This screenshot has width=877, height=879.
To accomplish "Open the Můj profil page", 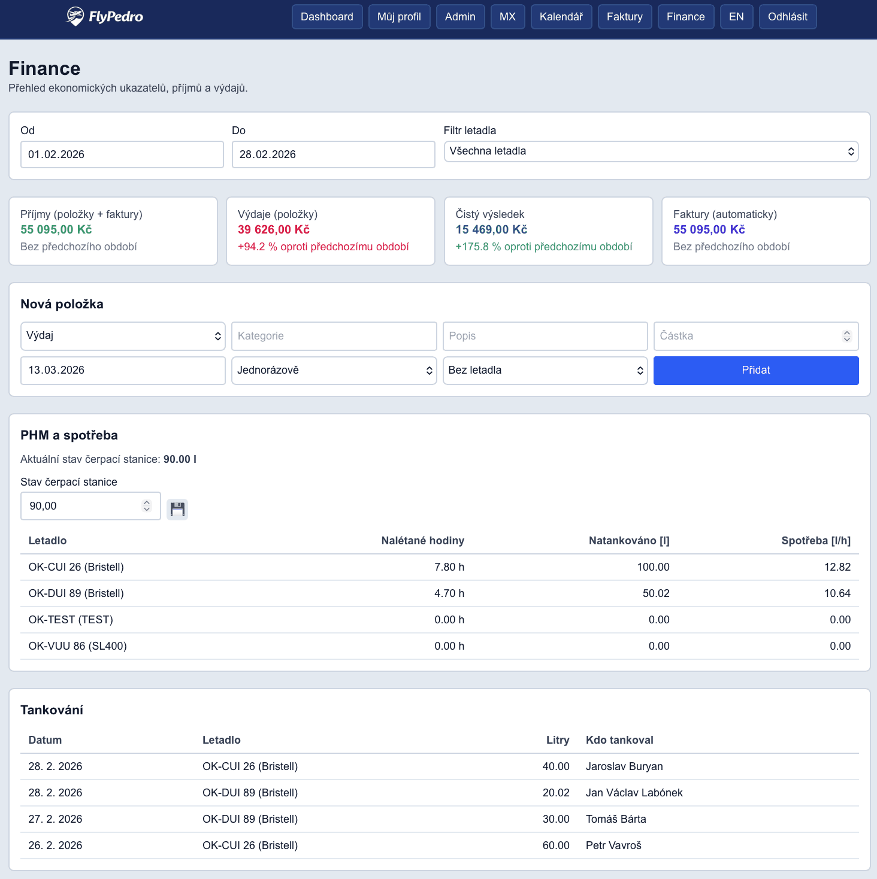I will pos(399,17).
